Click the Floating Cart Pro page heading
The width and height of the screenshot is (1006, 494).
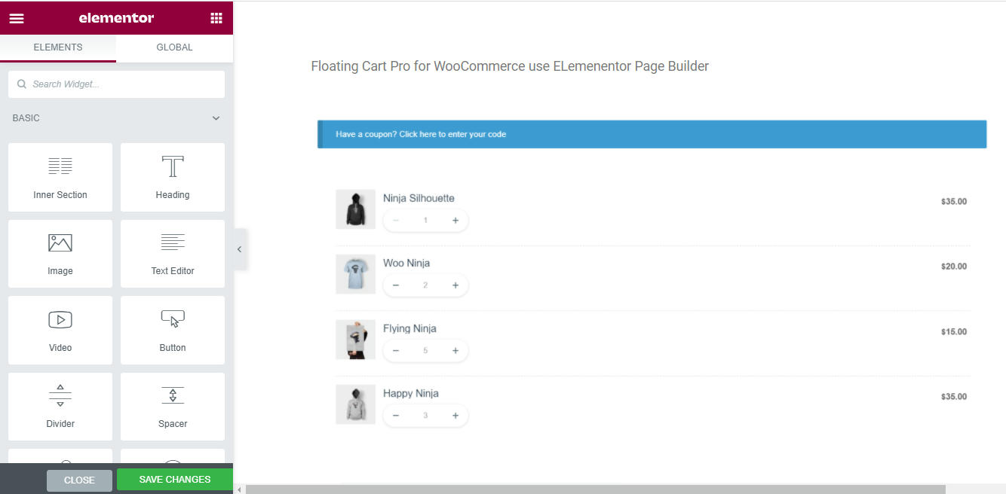coord(510,66)
